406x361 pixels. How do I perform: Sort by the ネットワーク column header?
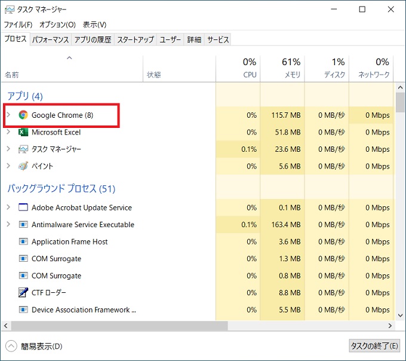pos(371,69)
